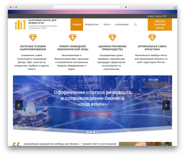Image resolution: width=185 pixels, height=157 pixels.
Task: Open a new browser tab with plus button
Action: point(175,8)
